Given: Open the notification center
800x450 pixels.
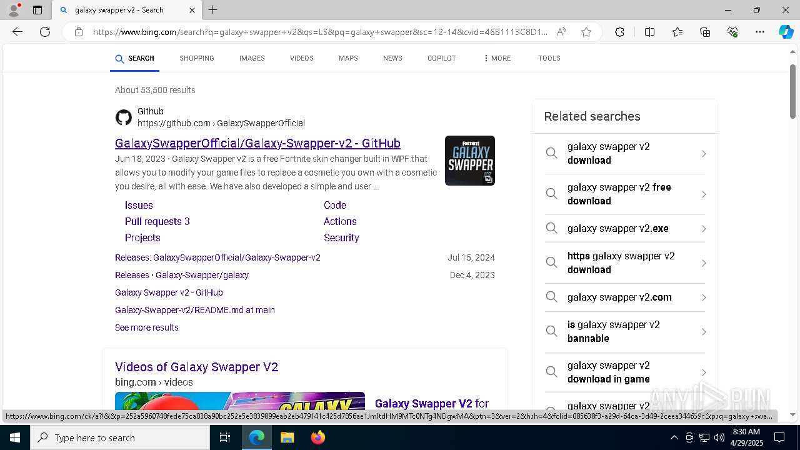Looking at the screenshot, I should [779, 437].
